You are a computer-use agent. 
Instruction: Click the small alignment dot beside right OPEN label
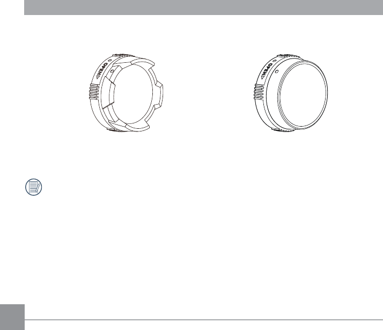[x=275, y=61]
